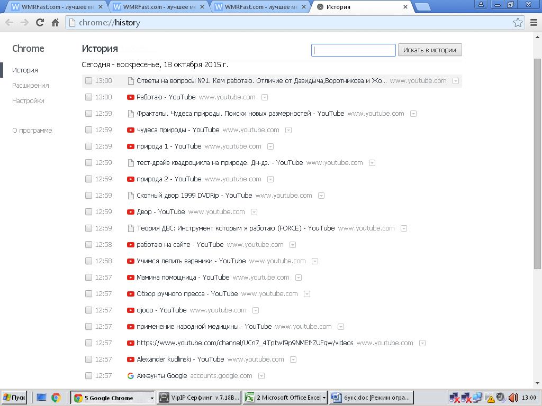This screenshot has height=406, width=542.
Task: Check the box for 'Учимся лепить вареники' entry
Action: pyautogui.click(x=89, y=261)
